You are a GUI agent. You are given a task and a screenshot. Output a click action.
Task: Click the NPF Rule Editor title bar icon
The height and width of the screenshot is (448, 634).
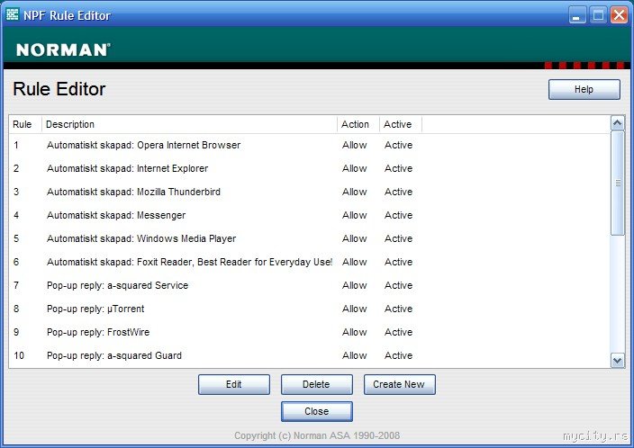point(12,14)
